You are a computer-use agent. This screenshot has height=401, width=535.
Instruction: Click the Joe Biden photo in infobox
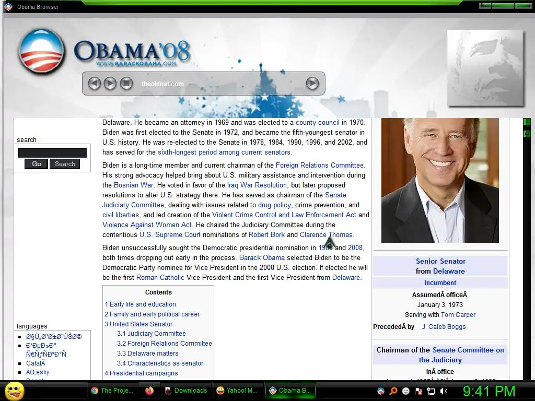pos(440,180)
